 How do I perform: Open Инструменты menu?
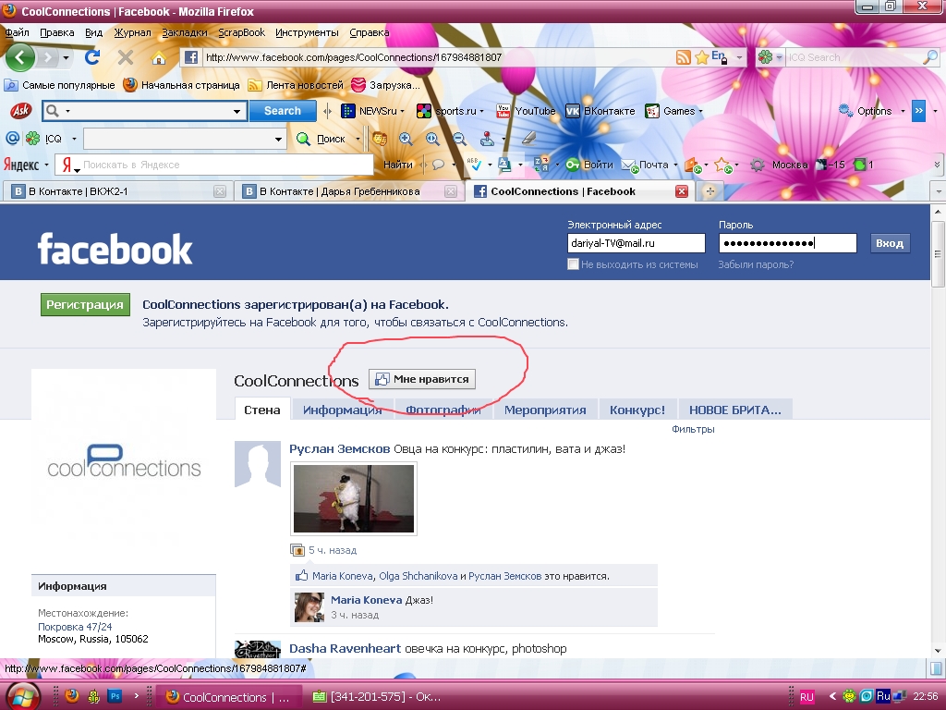click(307, 32)
